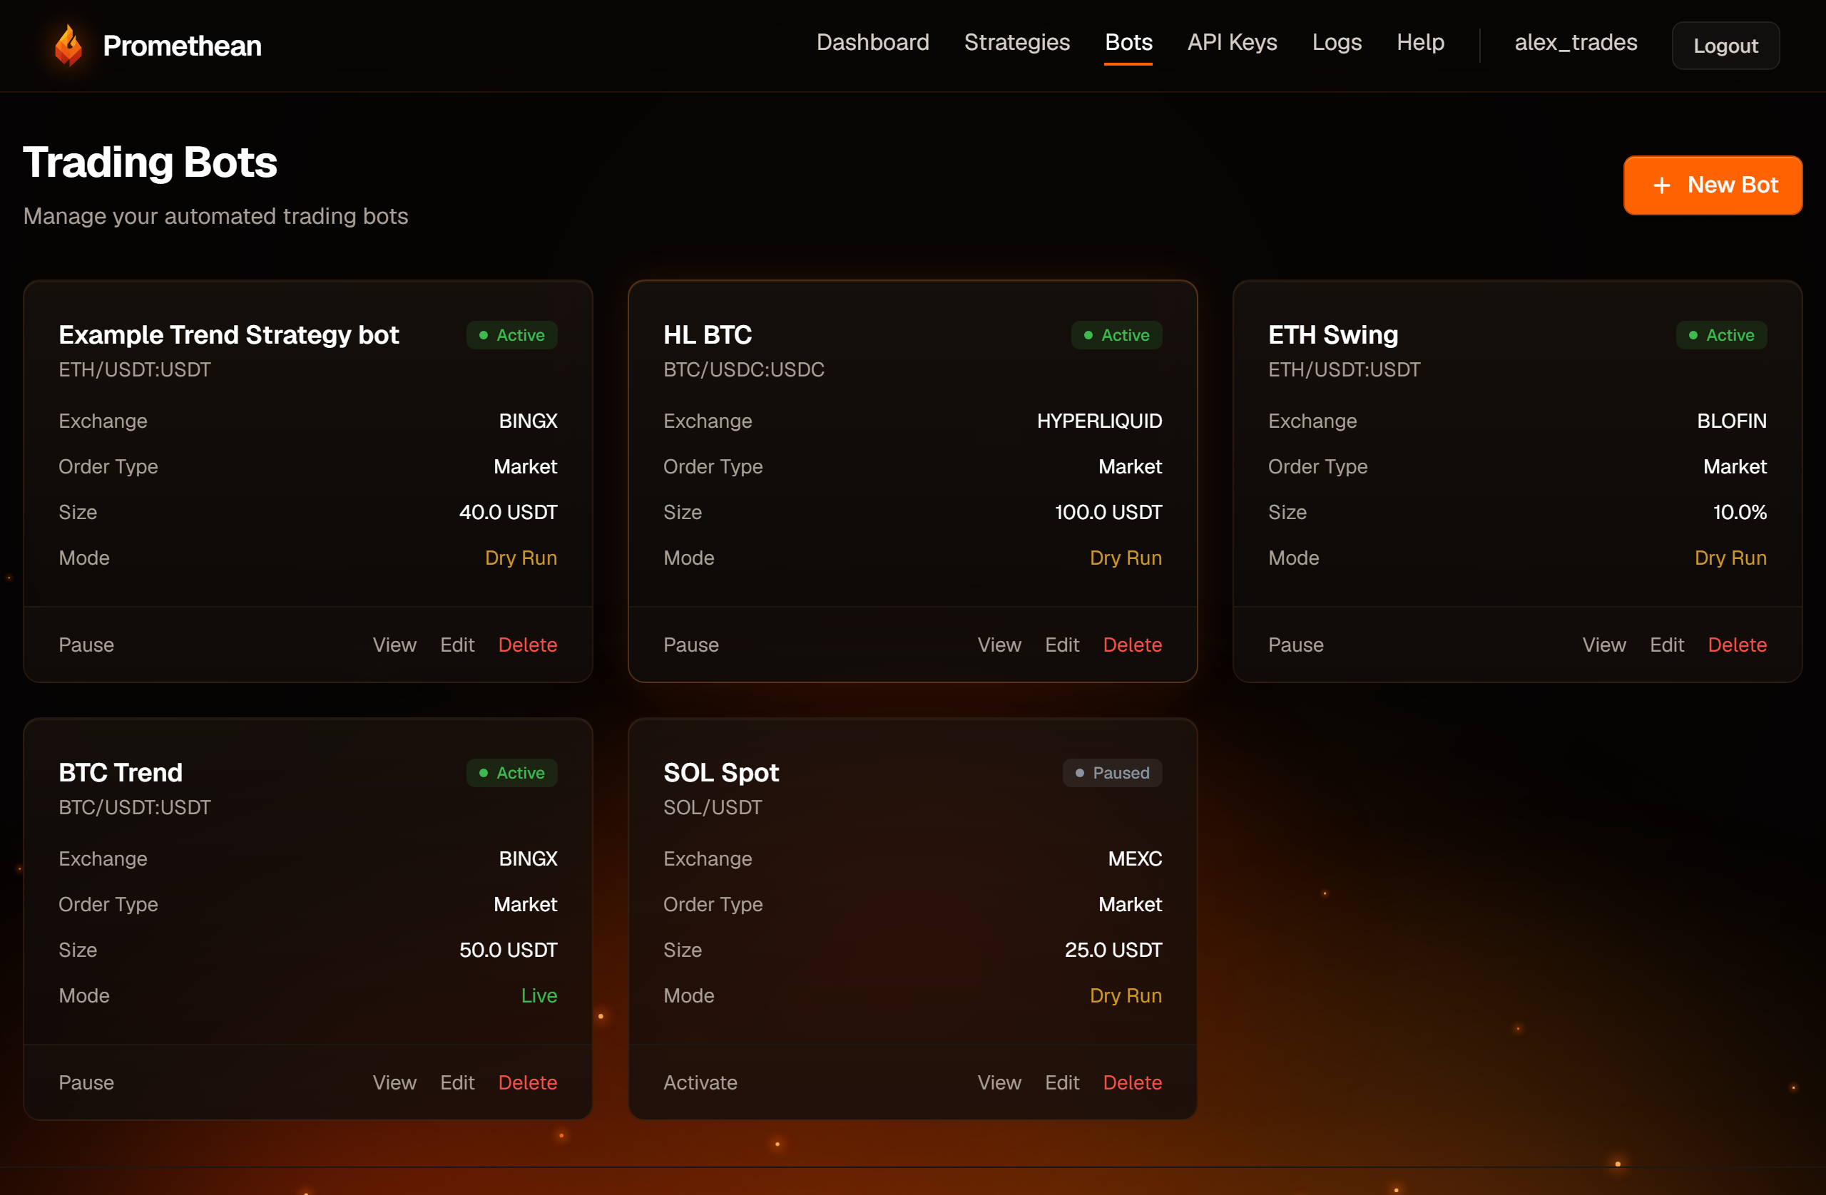
Task: Open Help from navigation
Action: pyautogui.click(x=1420, y=42)
